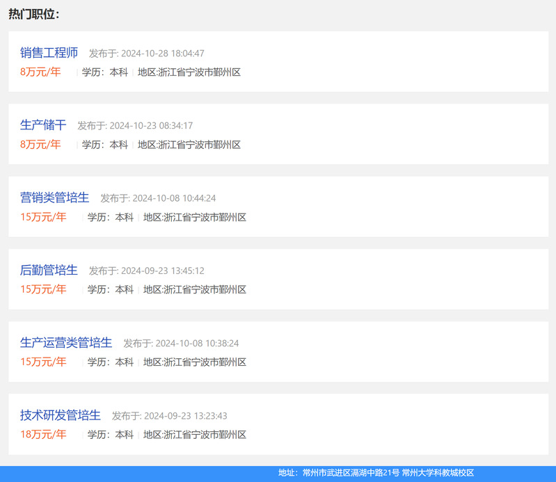
Task: Click the 地区 location text in 技术研发管培生 card
Action: 195,435
